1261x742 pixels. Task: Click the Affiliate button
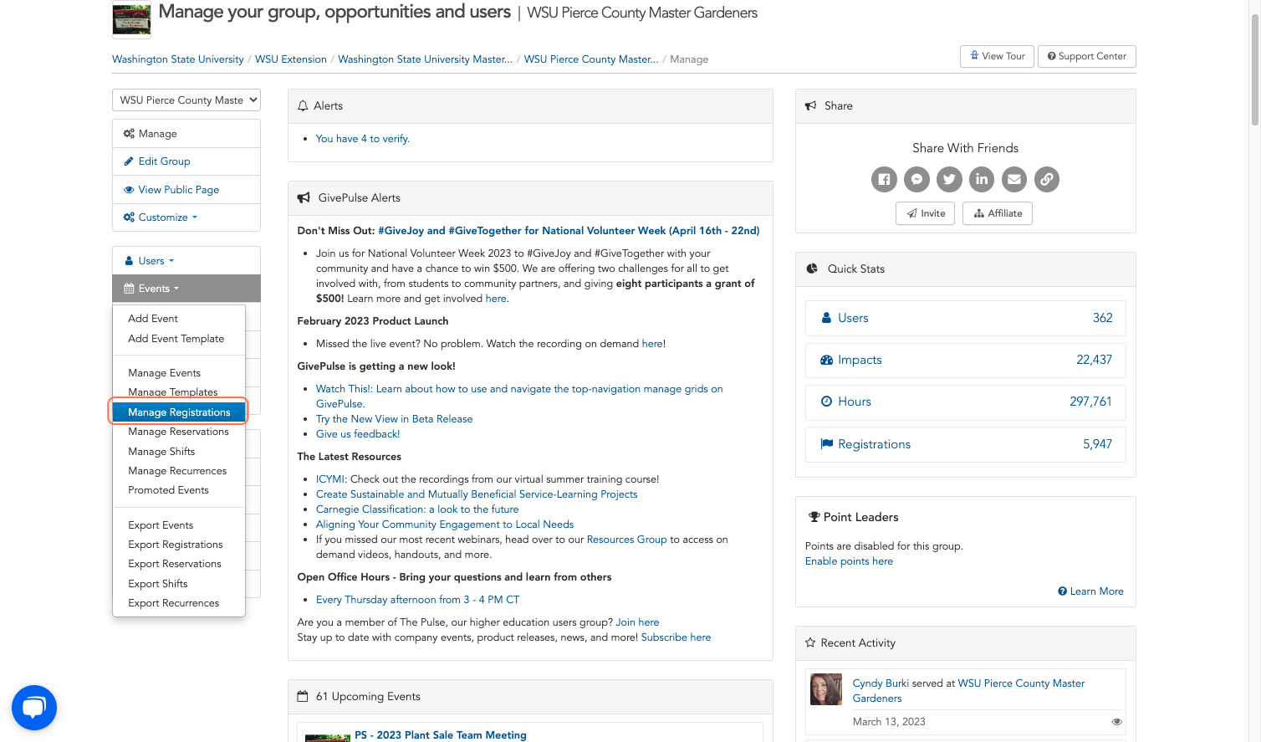[x=998, y=213]
